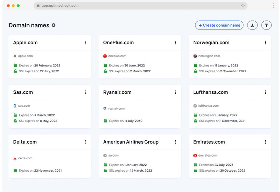Open the Sas.com card title

point(23,92)
